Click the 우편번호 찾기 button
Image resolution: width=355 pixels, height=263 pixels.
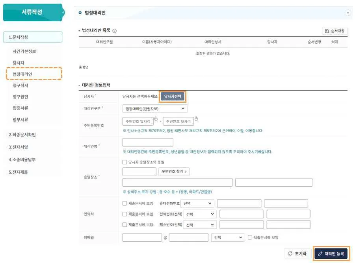(x=174, y=171)
